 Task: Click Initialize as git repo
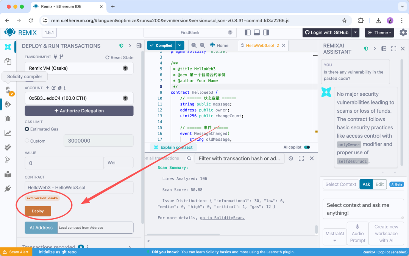pyautogui.click(x=58, y=252)
